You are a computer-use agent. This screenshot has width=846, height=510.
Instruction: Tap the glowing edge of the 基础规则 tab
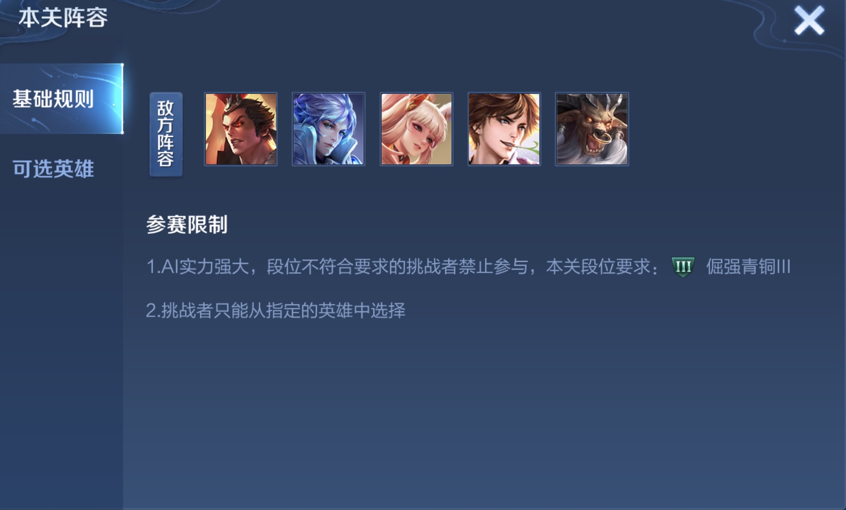(x=122, y=99)
